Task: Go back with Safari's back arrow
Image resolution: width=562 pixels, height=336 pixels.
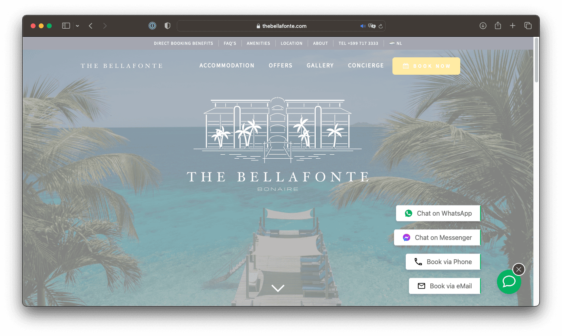Action: click(x=90, y=26)
